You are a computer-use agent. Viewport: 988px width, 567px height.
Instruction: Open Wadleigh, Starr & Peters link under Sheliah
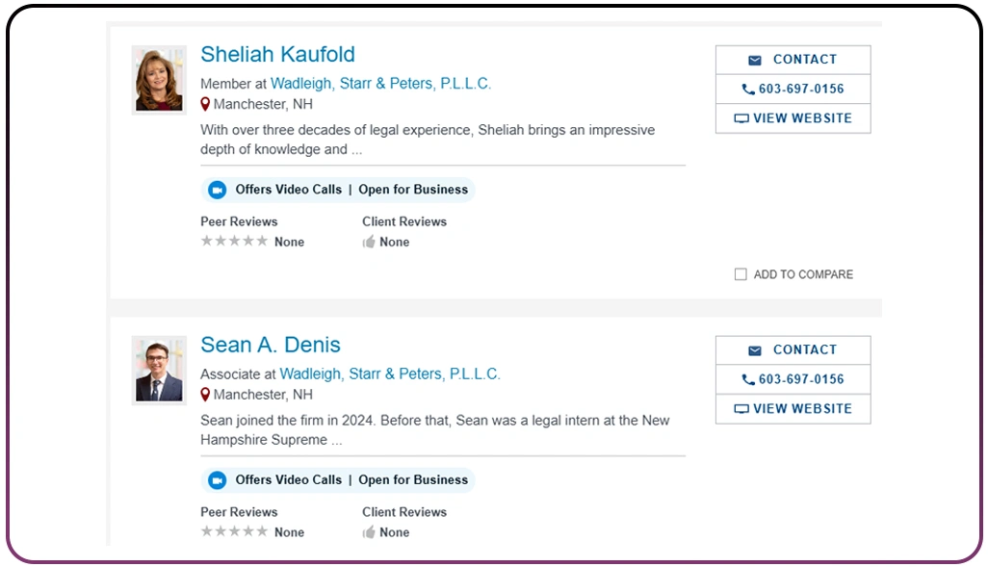pyautogui.click(x=380, y=84)
